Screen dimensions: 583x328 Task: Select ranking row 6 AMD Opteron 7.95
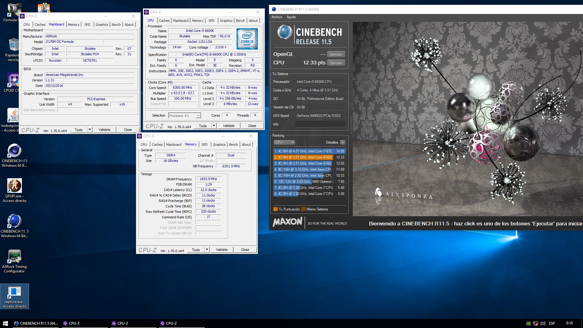tap(309, 182)
